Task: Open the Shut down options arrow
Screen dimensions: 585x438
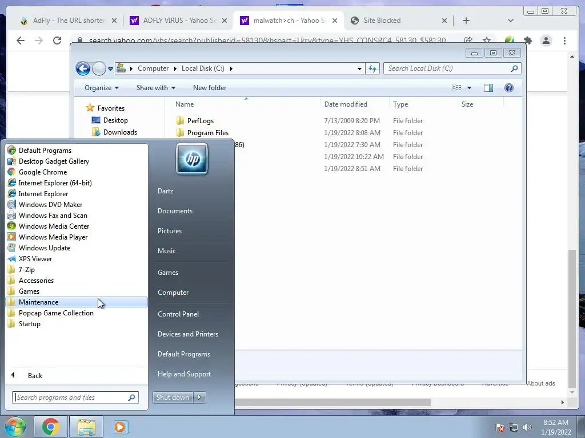Action: [199, 398]
